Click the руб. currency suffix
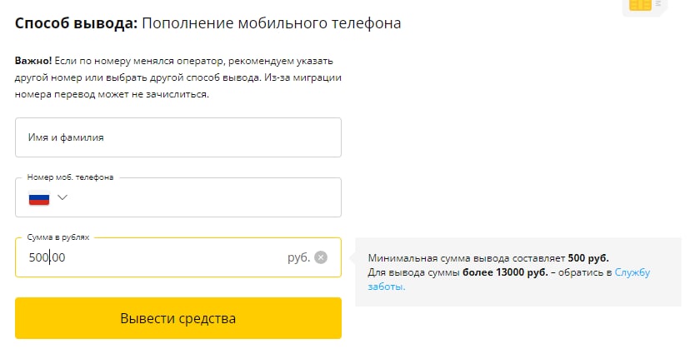The image size is (700, 349). click(x=298, y=257)
